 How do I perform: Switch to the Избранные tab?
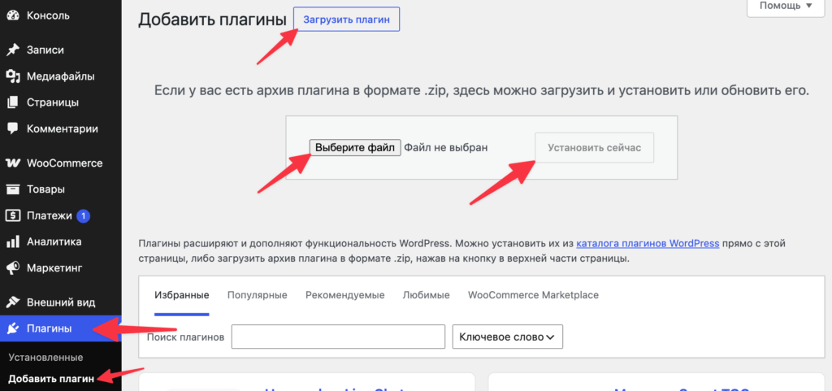pos(181,296)
